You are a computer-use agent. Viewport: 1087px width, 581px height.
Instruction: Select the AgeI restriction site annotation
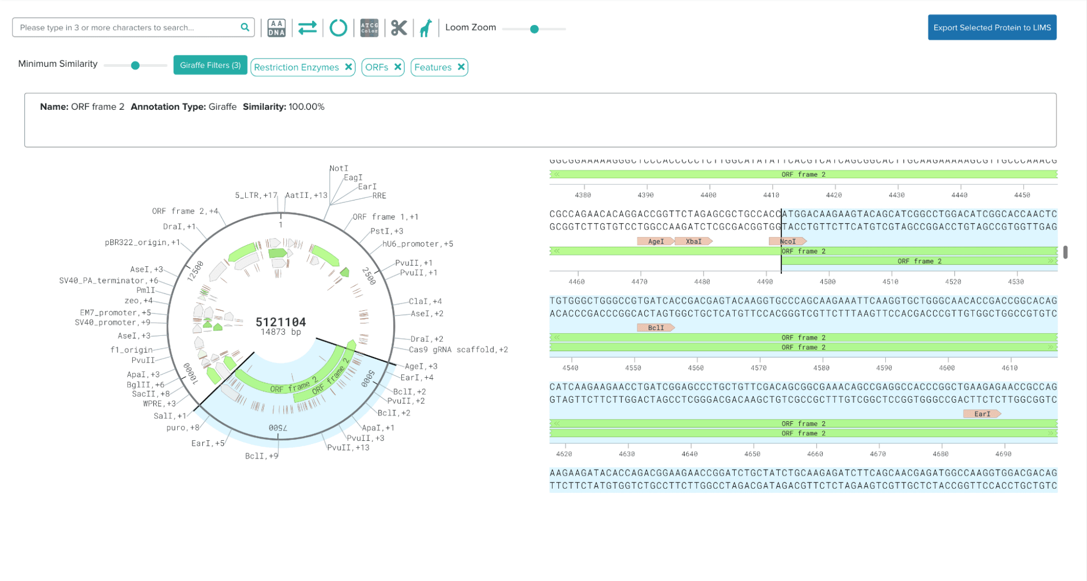[x=655, y=241]
